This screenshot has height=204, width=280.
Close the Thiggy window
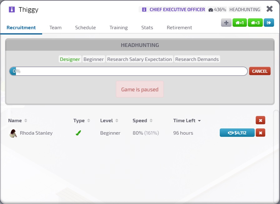click(269, 9)
